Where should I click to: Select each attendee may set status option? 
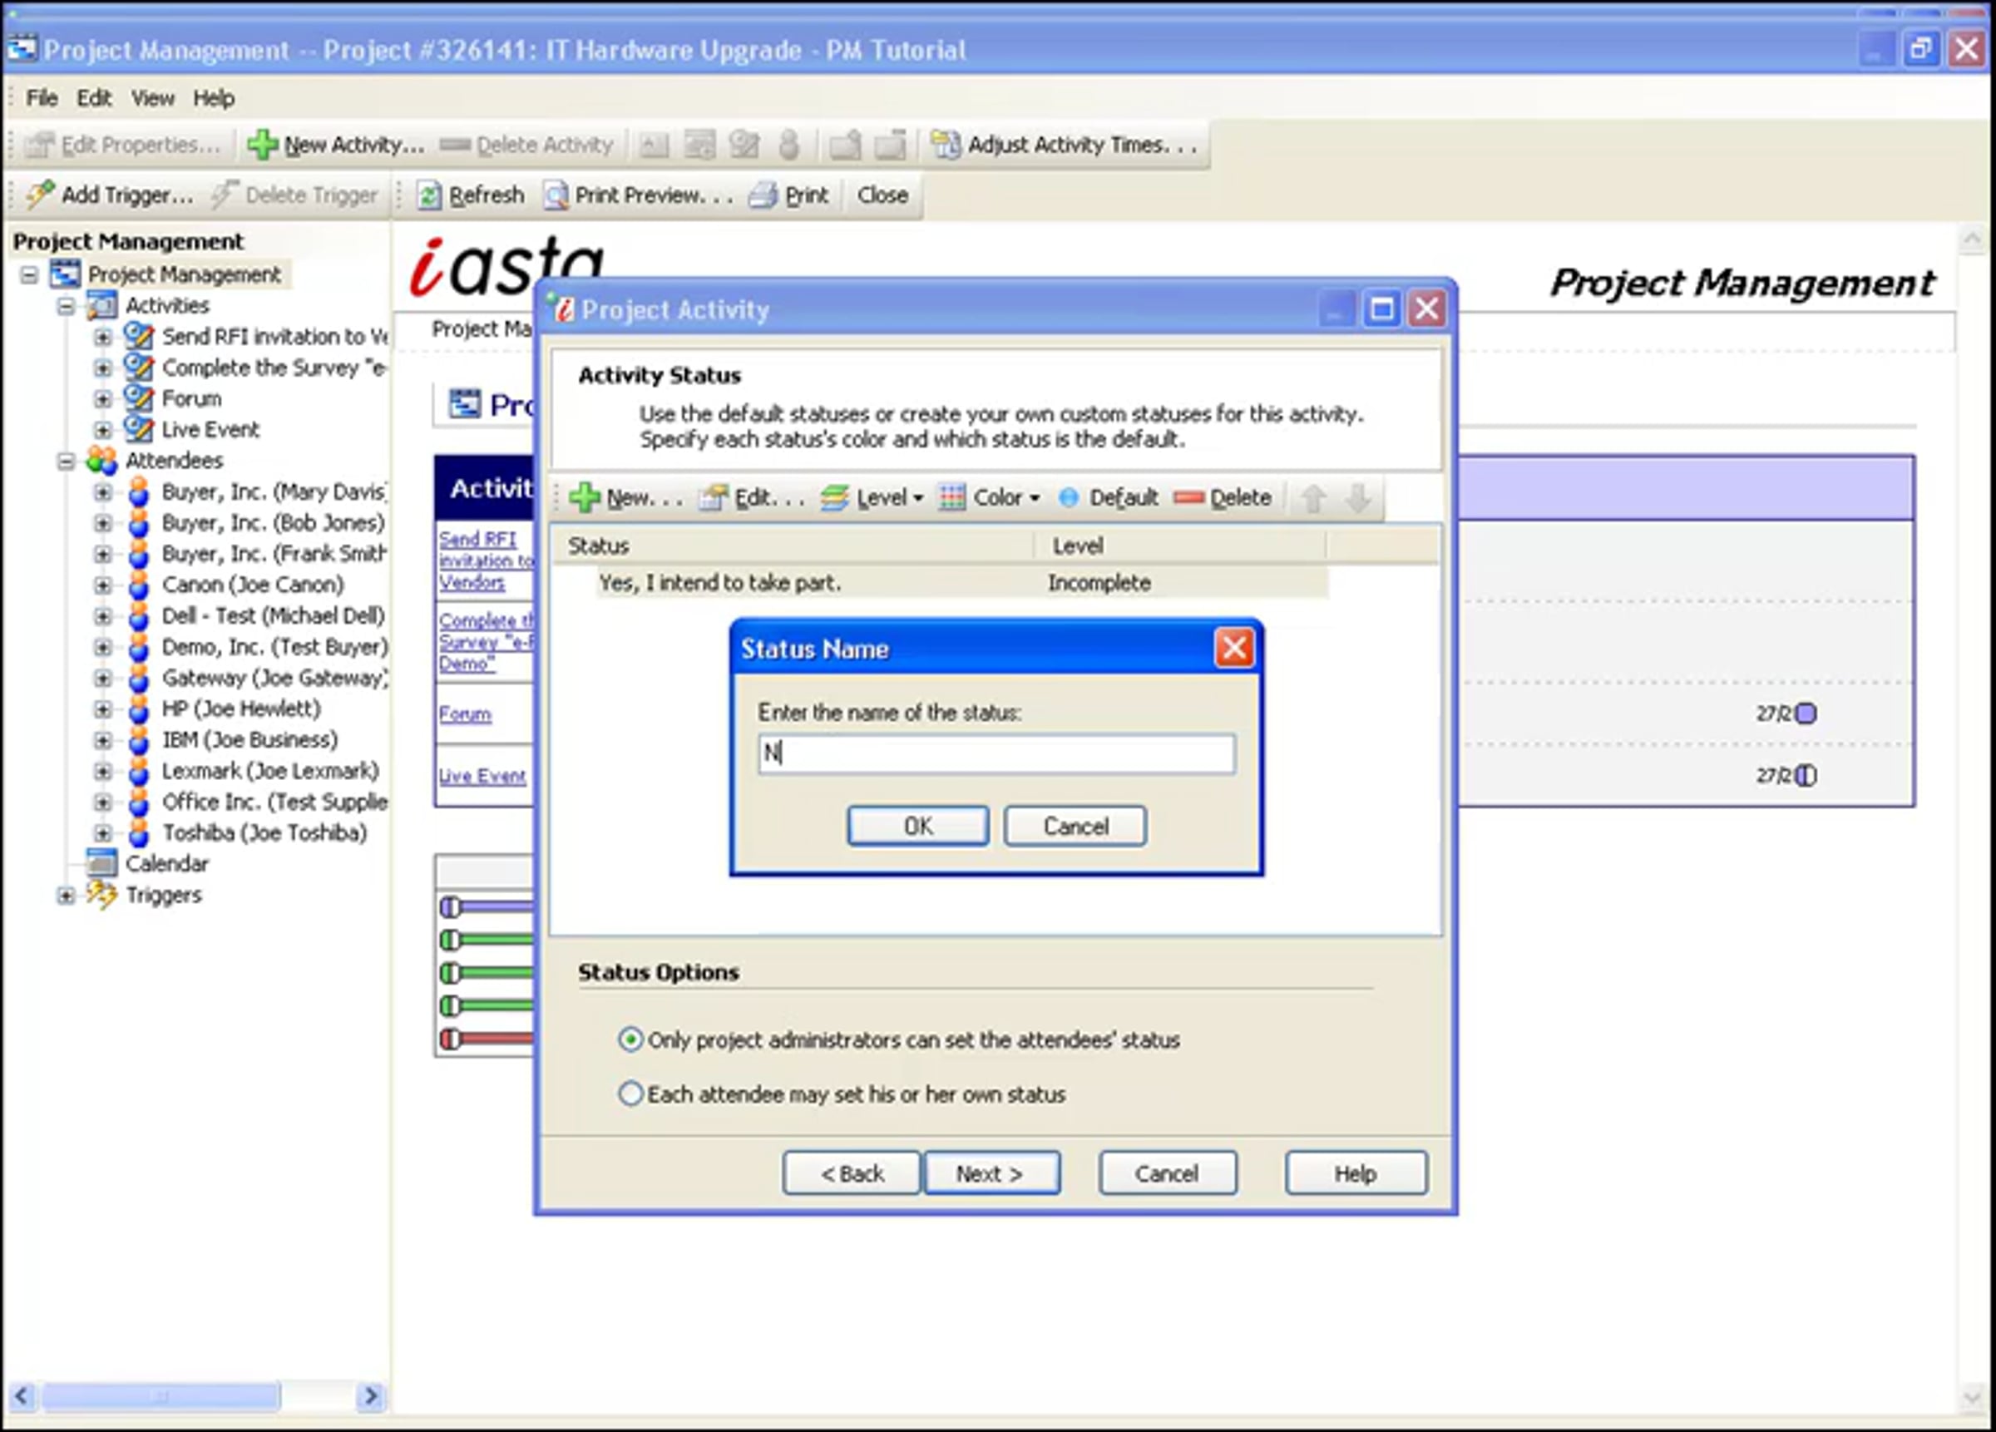coord(630,1094)
